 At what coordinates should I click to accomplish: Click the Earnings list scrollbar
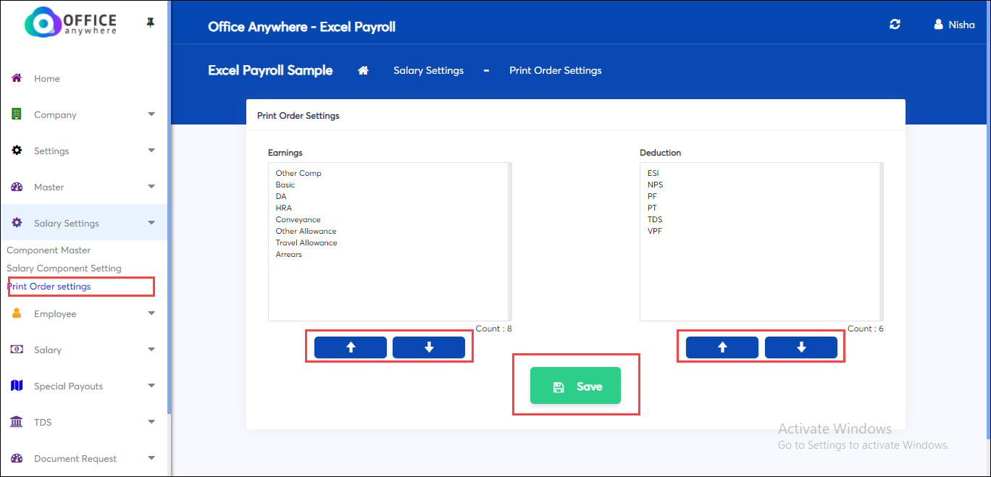click(x=510, y=242)
